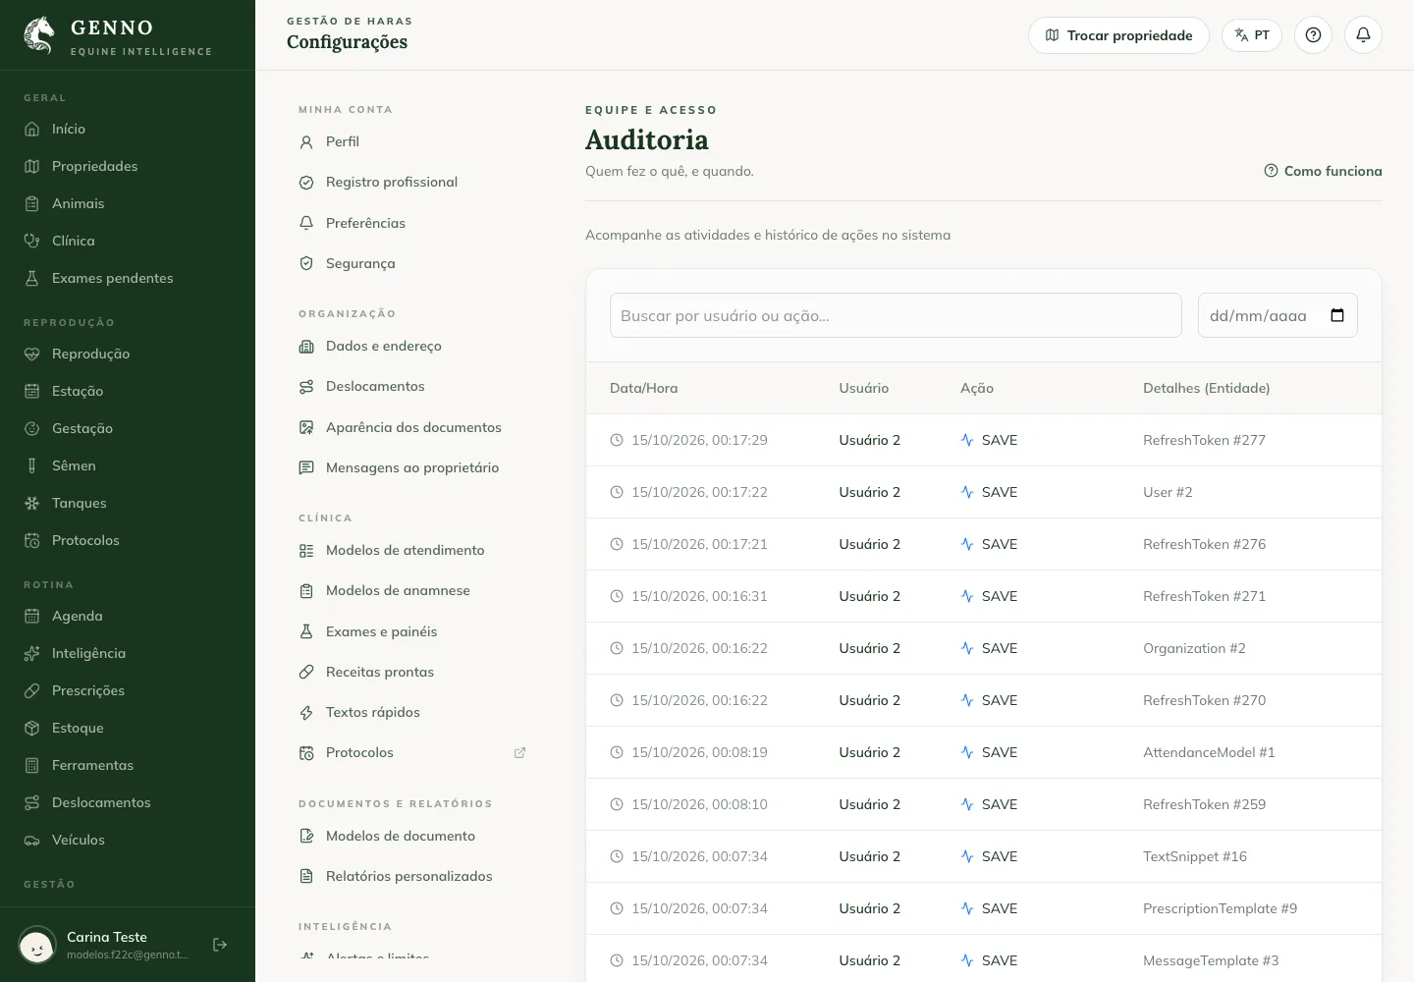Screen dimensions: 1414x982
Task: Click the Veículos car icon
Action: 31,840
